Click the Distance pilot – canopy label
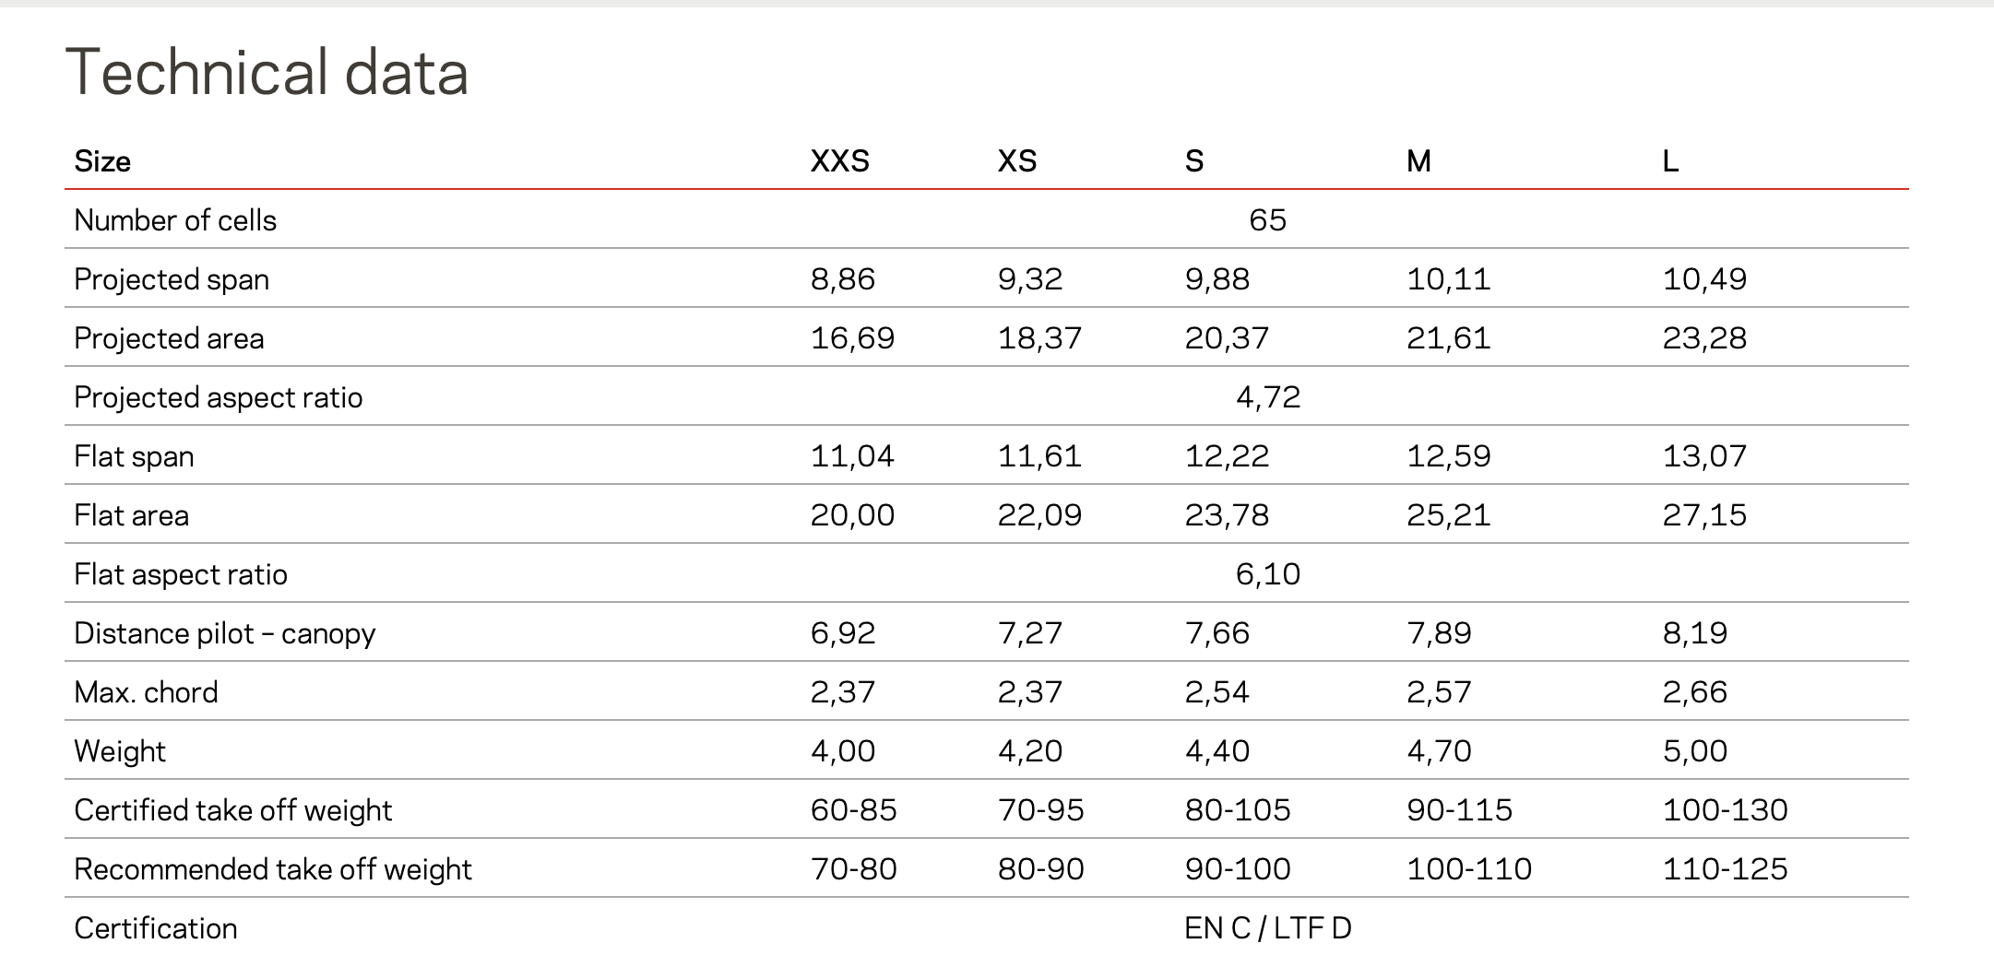1994x979 pixels. point(225,633)
